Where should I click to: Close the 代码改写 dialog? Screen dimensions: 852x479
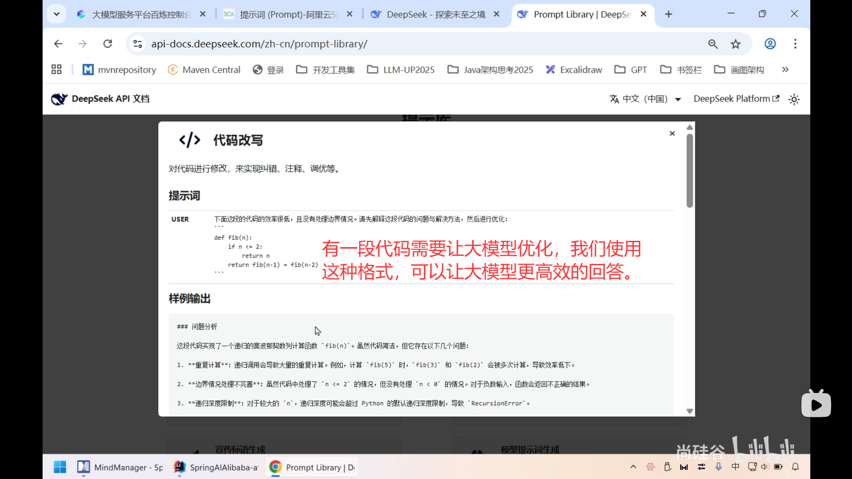(672, 133)
